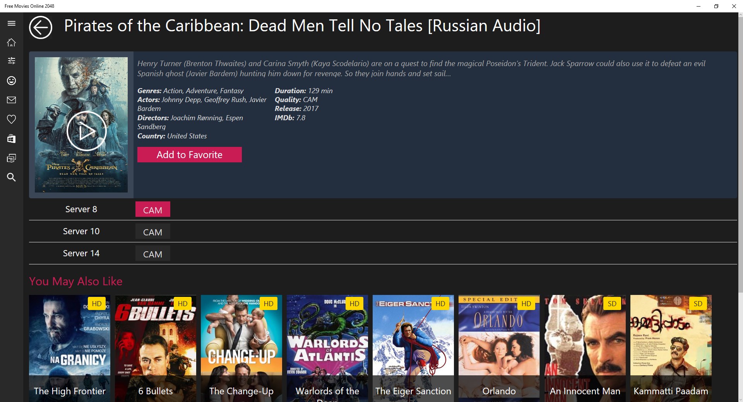
Task: Select CAM quality for Server 14
Action: pyautogui.click(x=153, y=254)
